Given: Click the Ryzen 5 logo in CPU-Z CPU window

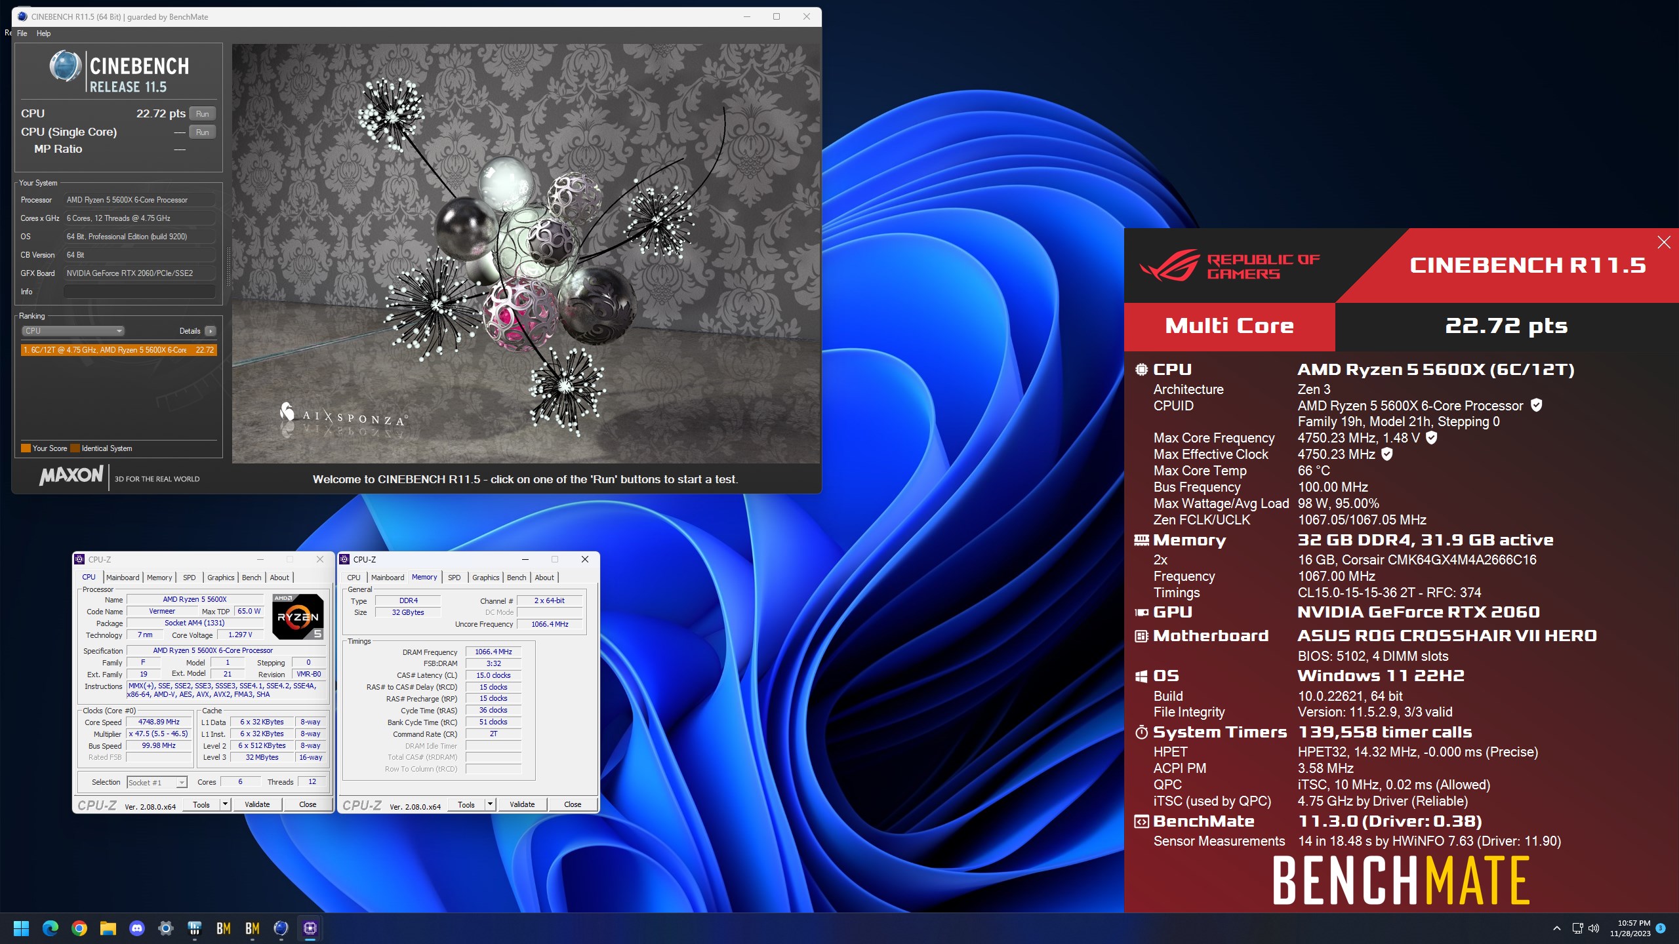Looking at the screenshot, I should pos(298,616).
